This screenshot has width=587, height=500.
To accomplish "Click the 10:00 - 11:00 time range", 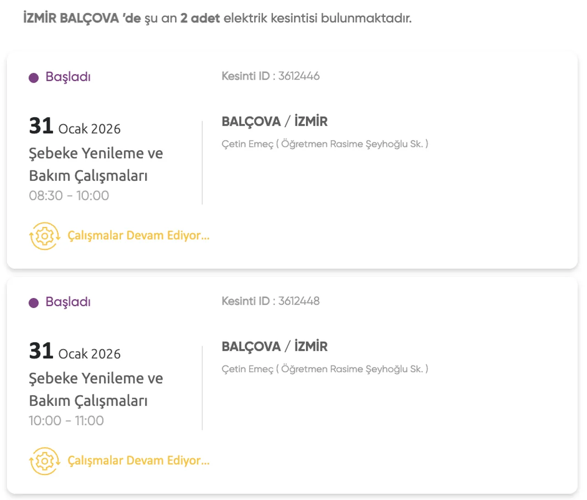I will pos(66,421).
